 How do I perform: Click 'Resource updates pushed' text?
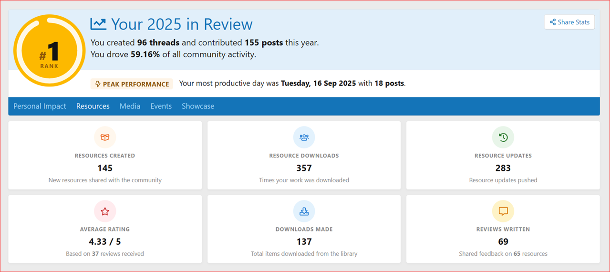click(x=503, y=180)
